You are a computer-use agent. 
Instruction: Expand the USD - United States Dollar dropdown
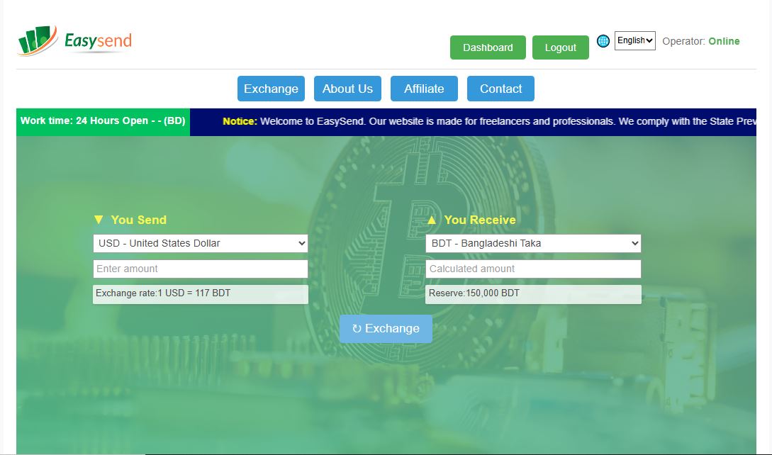click(x=200, y=243)
